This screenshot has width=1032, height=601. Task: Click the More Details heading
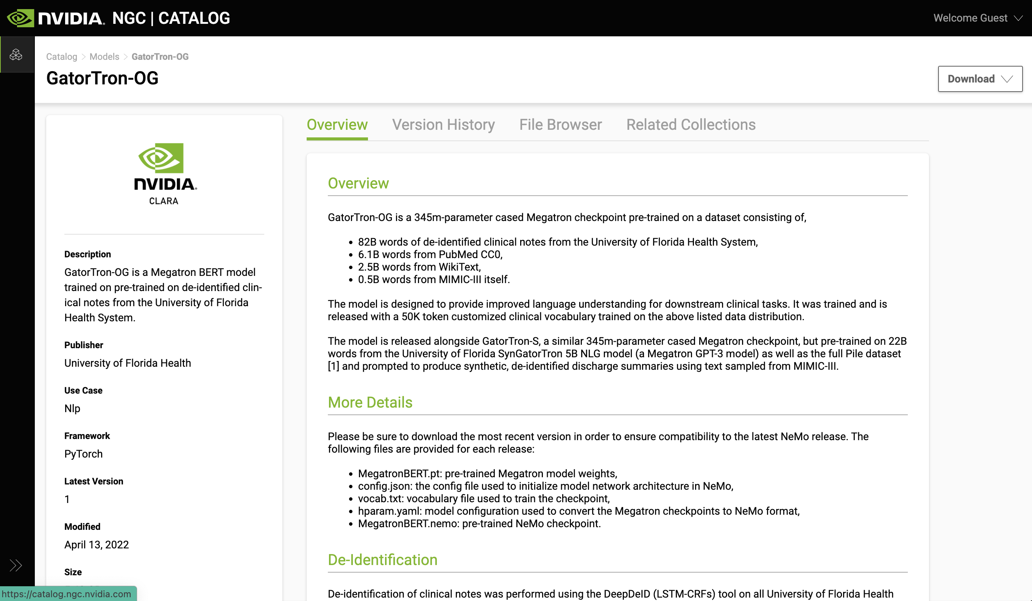(370, 402)
